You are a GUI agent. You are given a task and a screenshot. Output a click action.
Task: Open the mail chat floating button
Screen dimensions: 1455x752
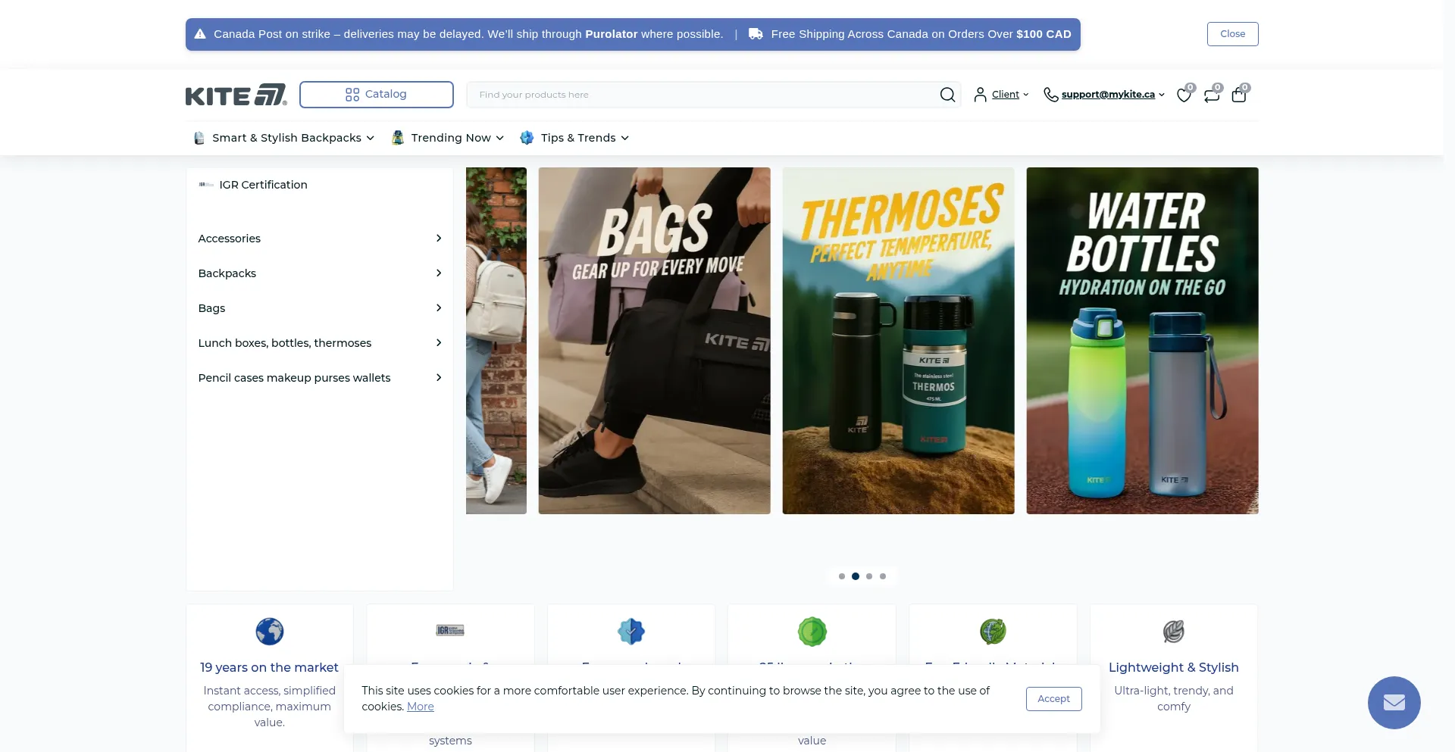point(1394,703)
